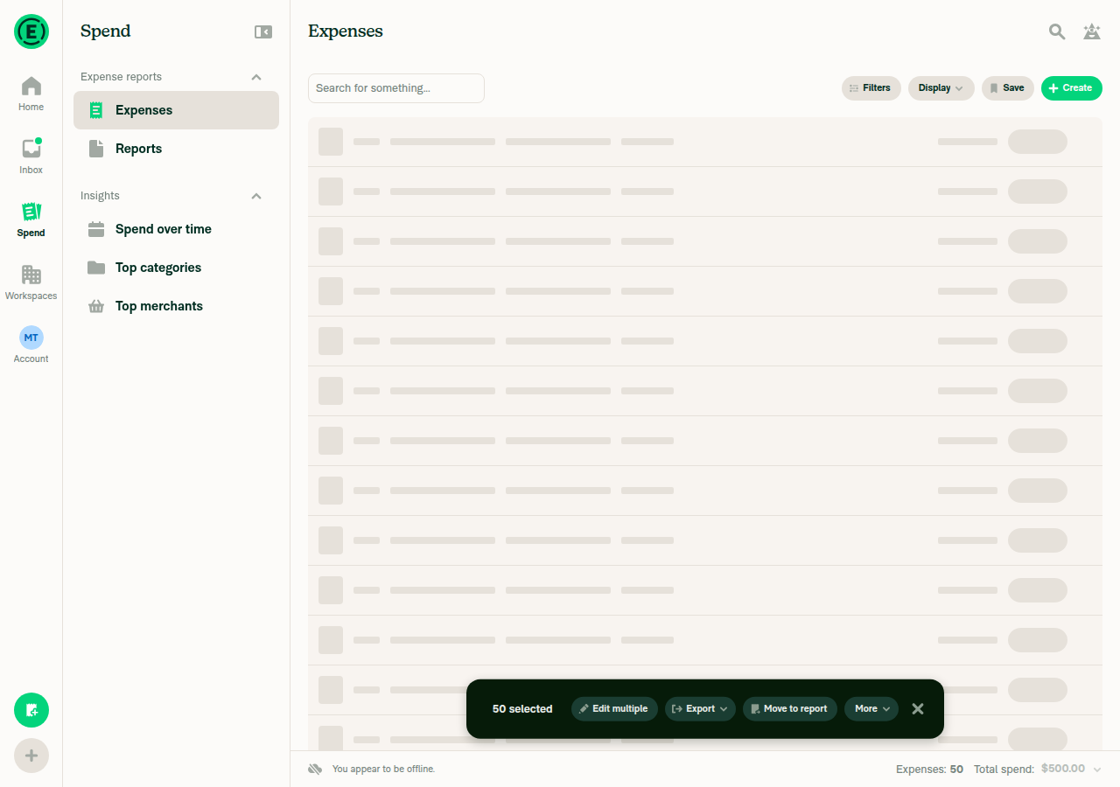Collapse the Expense reports section
This screenshot has width=1120, height=787.
pyautogui.click(x=256, y=77)
